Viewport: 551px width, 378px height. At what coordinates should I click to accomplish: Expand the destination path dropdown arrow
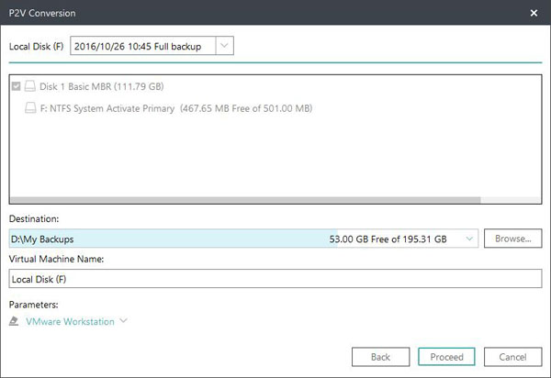pyautogui.click(x=469, y=239)
